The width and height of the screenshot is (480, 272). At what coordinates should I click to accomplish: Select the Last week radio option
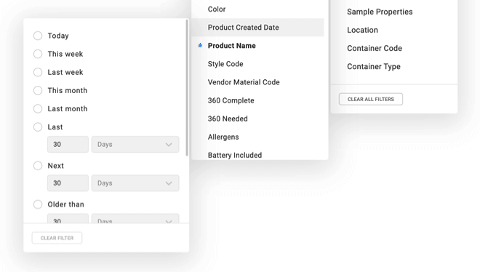point(38,72)
